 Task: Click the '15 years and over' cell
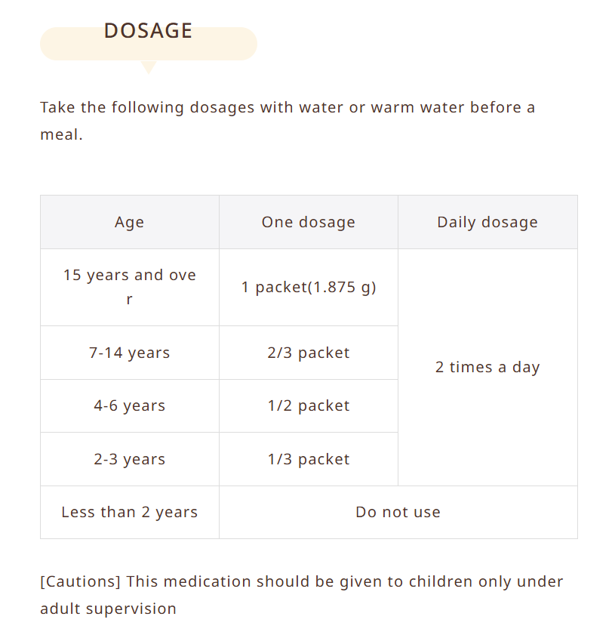pyautogui.click(x=129, y=287)
